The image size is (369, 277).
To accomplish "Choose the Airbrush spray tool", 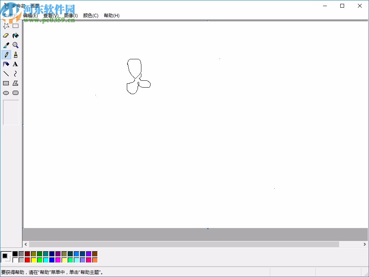I will click(x=6, y=64).
